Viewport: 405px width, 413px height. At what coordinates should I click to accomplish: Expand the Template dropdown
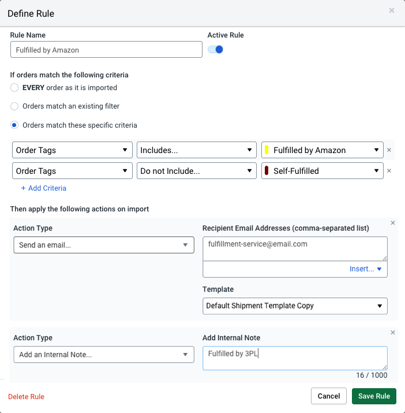(x=295, y=306)
